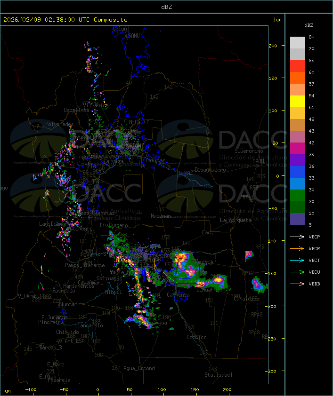Click the 'dBZ' heading above the color scale

point(309,25)
